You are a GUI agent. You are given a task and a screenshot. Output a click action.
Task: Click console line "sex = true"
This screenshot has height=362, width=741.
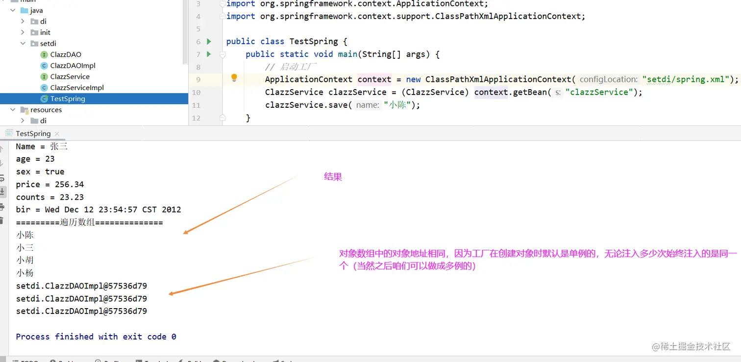click(40, 172)
